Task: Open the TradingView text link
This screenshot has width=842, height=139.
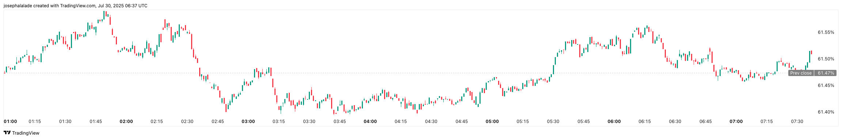Action: 26,133
